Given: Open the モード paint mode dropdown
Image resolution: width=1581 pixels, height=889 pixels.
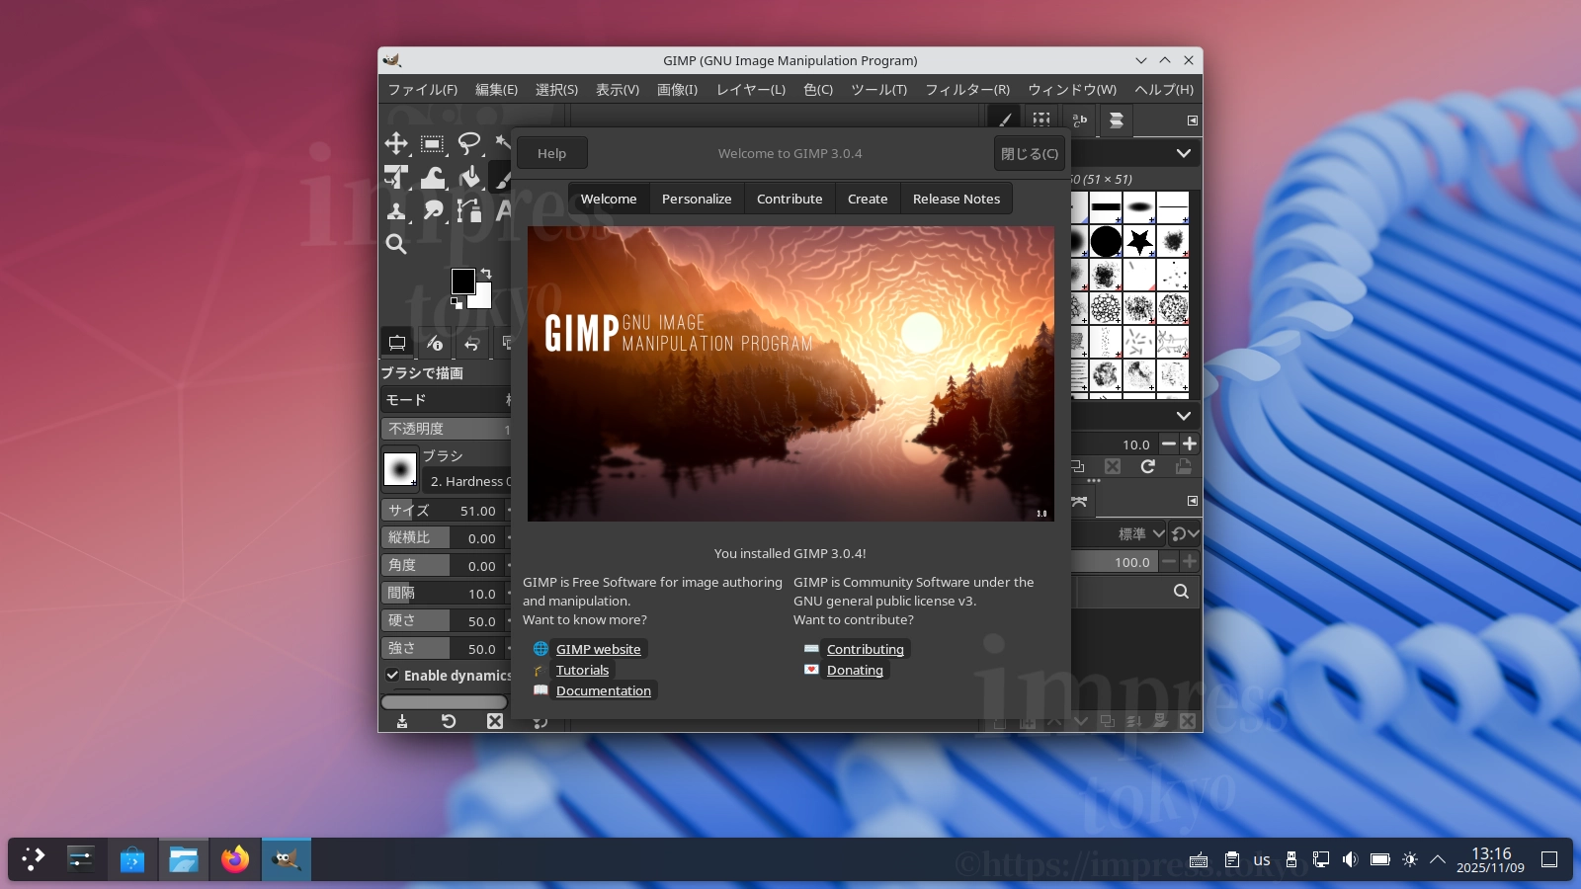Looking at the screenshot, I should click(x=447, y=400).
